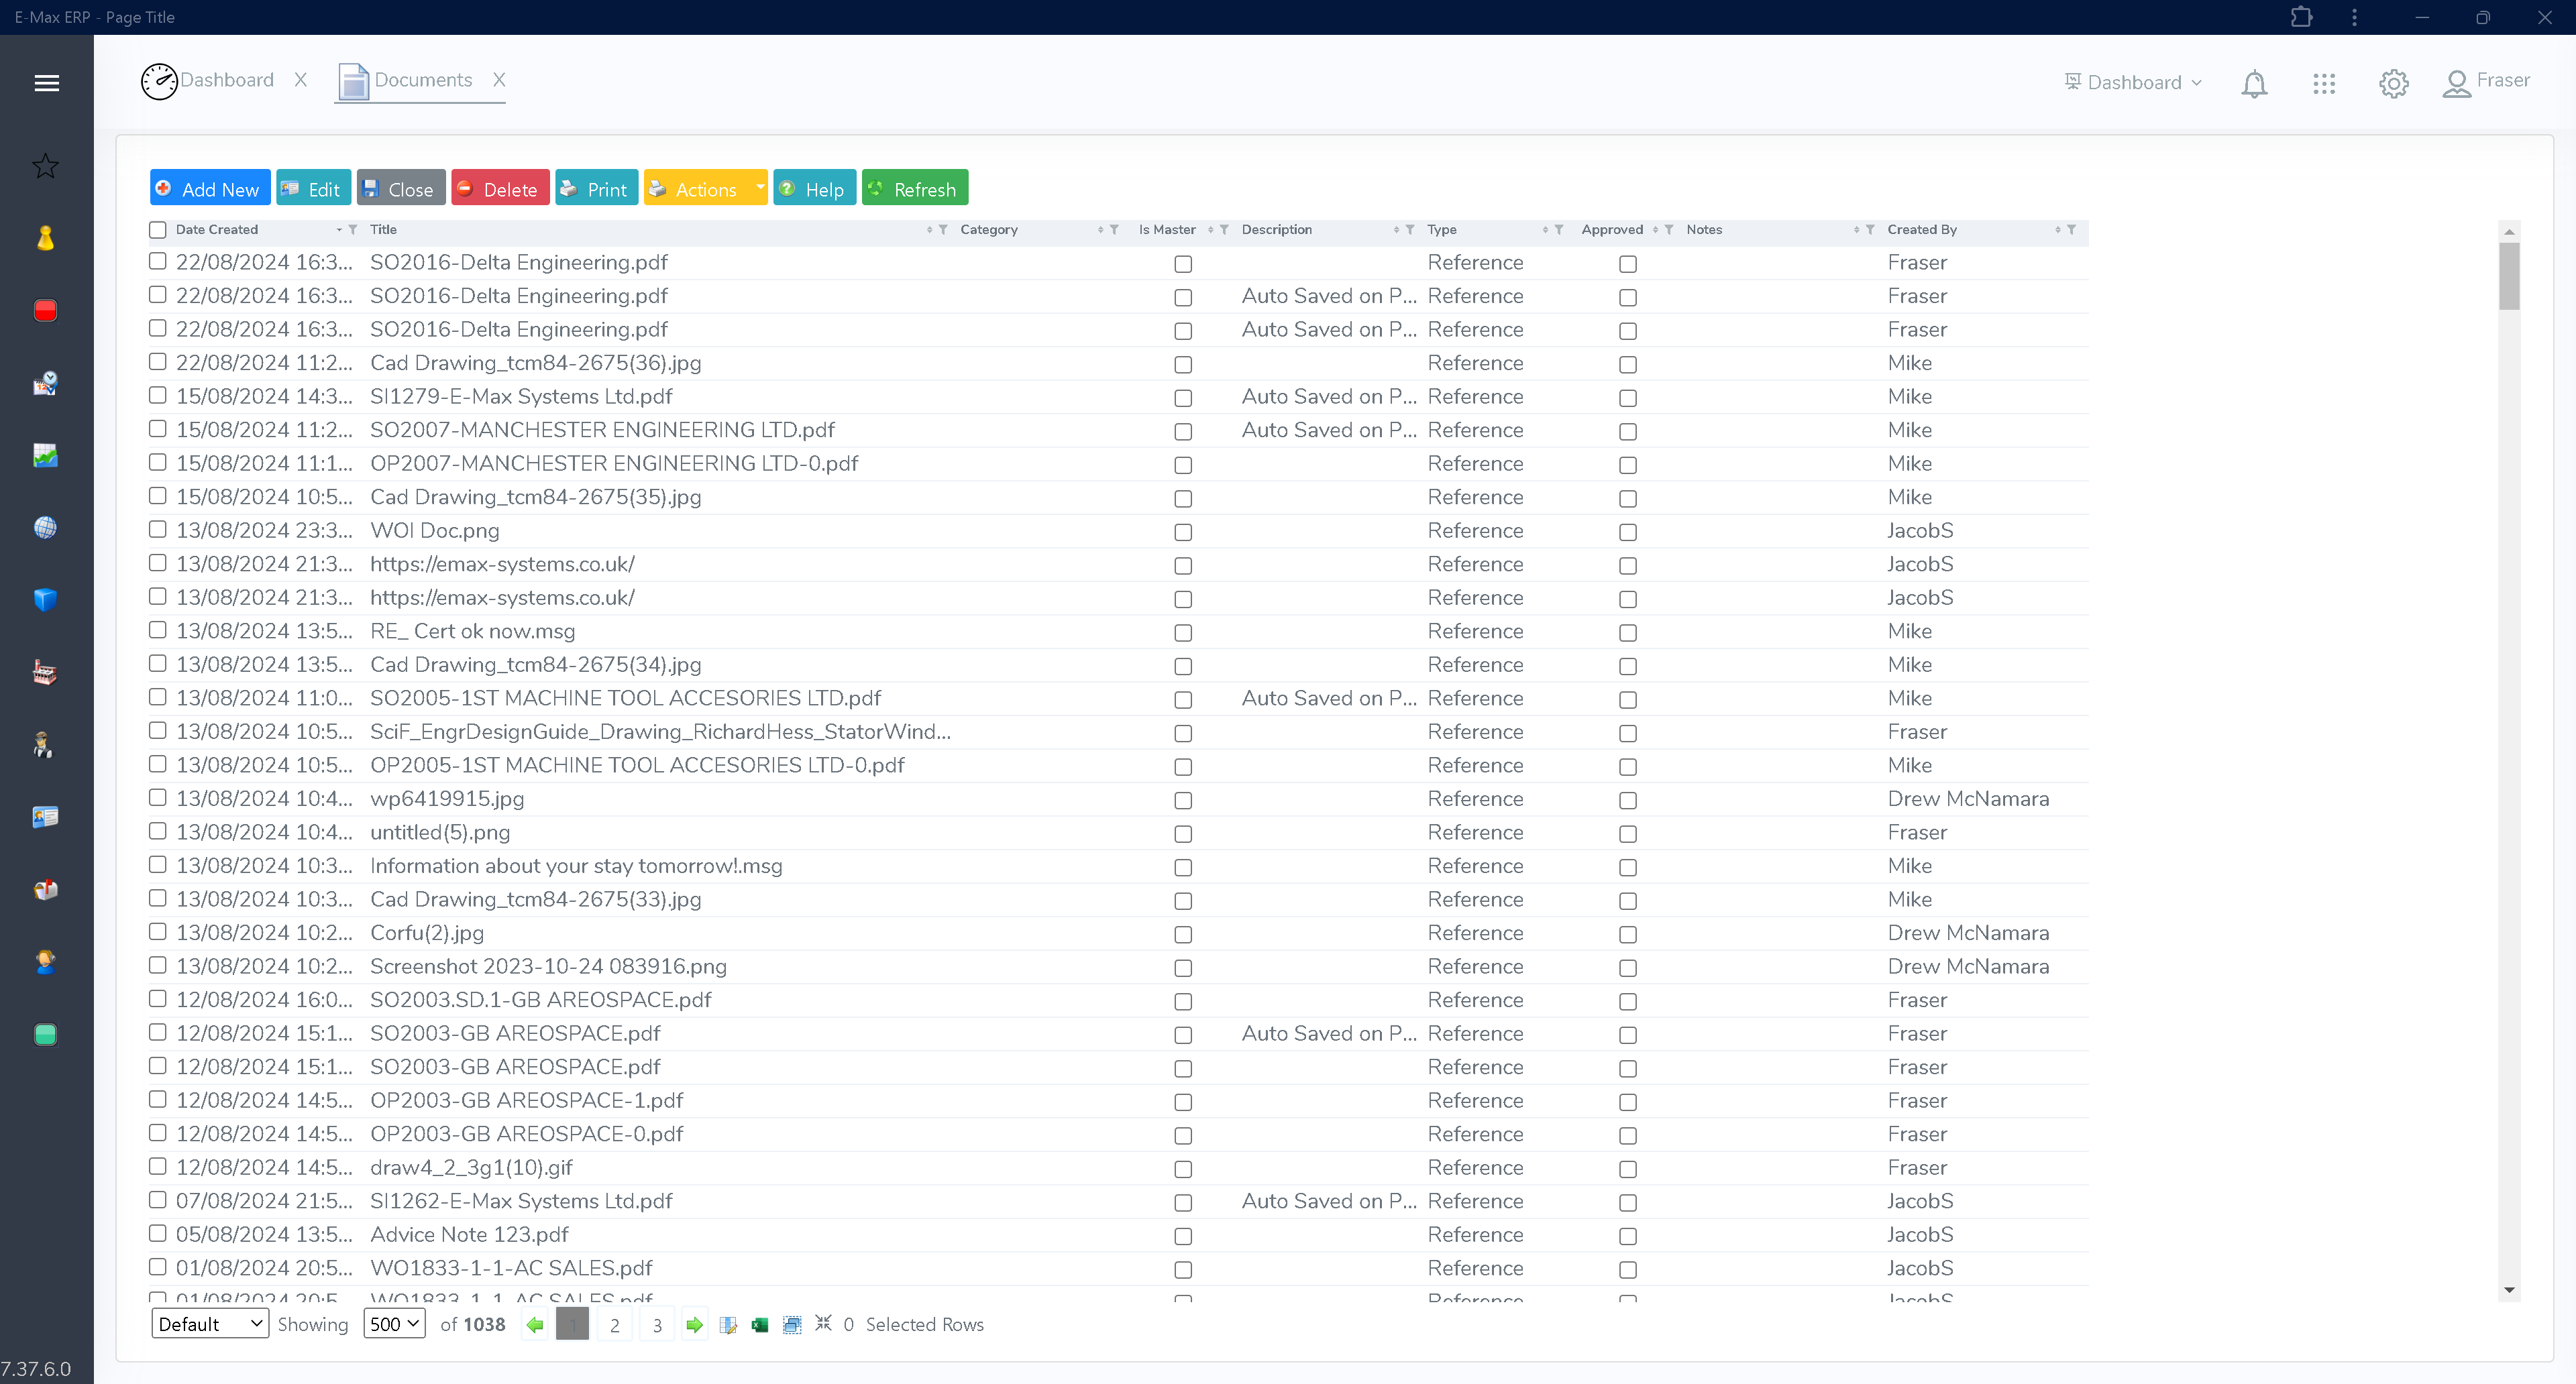
Task: Tick the select-all checkbox in header
Action: [x=158, y=230]
